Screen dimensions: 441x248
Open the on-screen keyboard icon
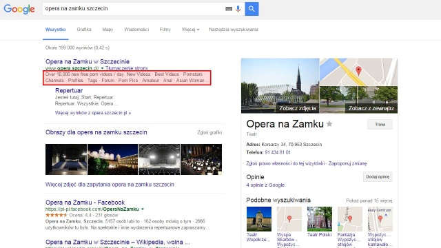click(x=229, y=9)
